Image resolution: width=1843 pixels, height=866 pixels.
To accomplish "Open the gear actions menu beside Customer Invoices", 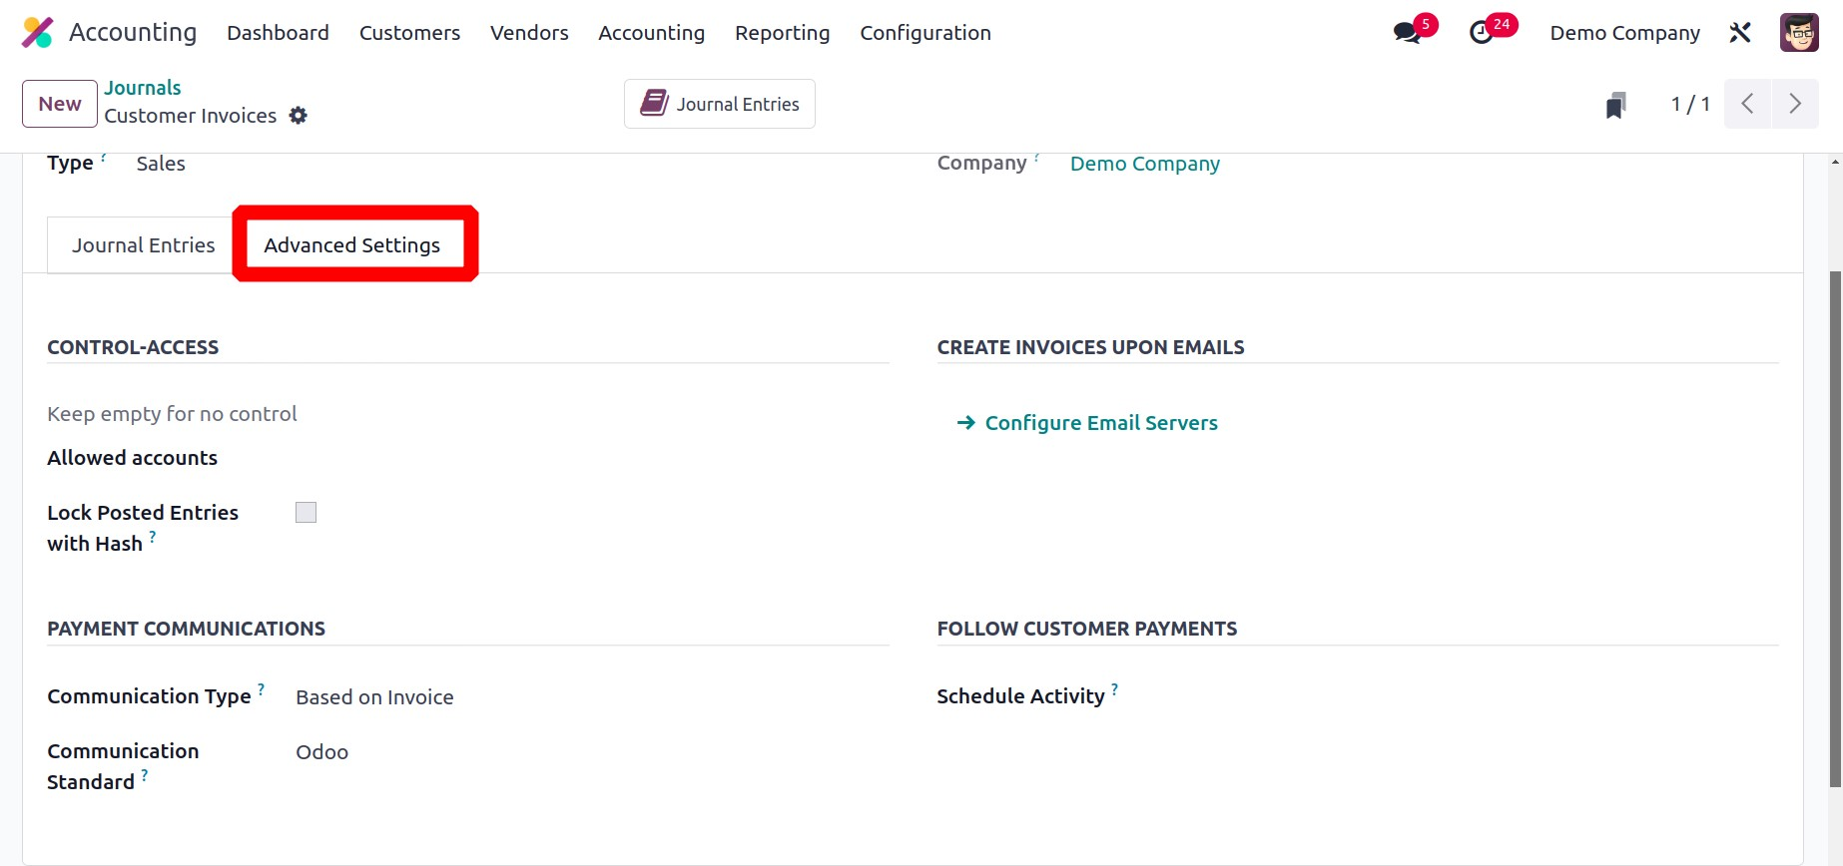I will click(x=299, y=116).
